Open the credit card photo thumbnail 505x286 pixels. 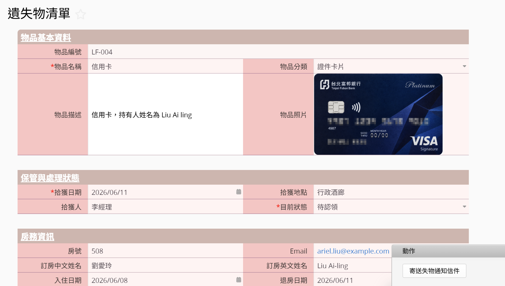click(378, 114)
